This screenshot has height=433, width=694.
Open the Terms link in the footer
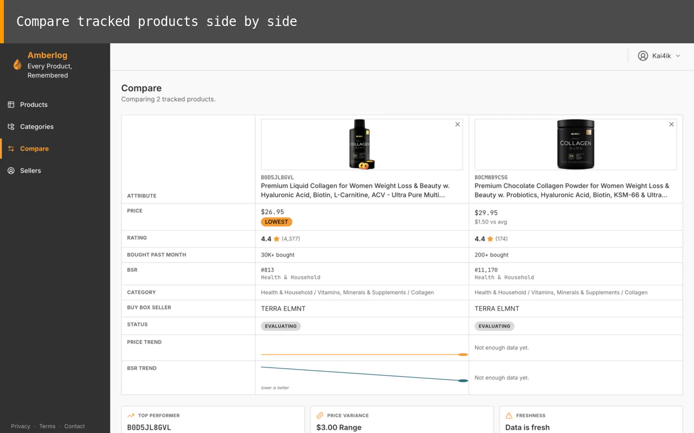[x=47, y=426]
